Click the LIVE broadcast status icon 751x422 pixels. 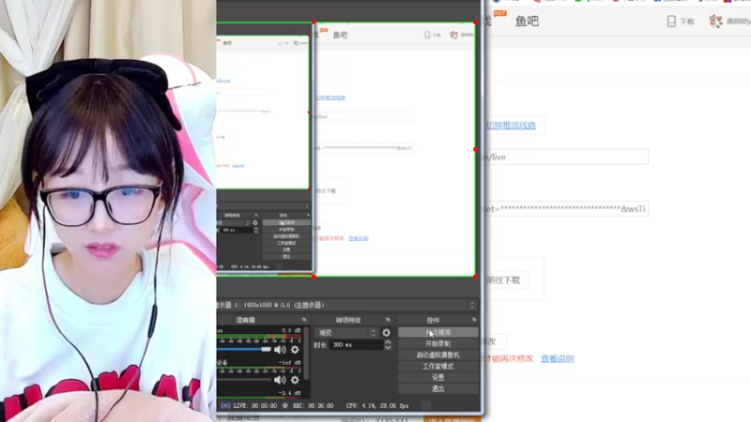[225, 405]
